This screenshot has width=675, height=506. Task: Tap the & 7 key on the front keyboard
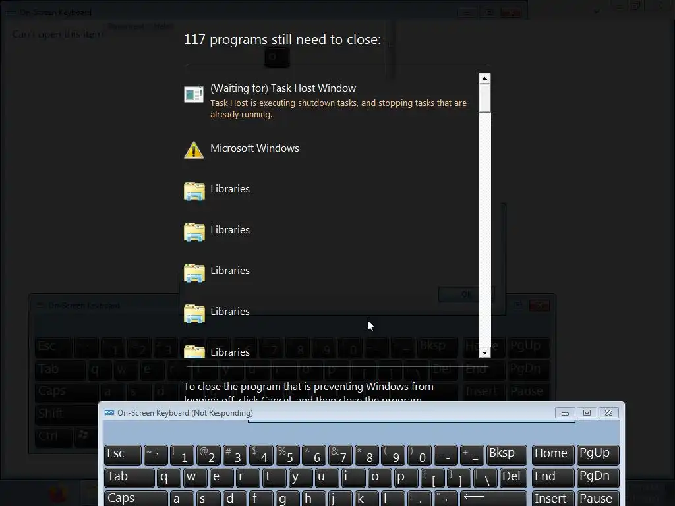click(340, 455)
